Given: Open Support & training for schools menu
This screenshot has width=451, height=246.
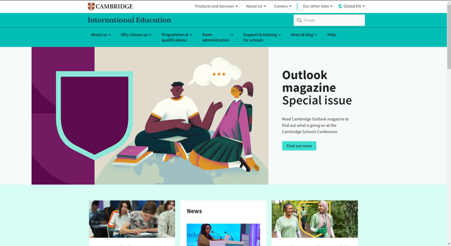Looking at the screenshot, I should coord(262,37).
